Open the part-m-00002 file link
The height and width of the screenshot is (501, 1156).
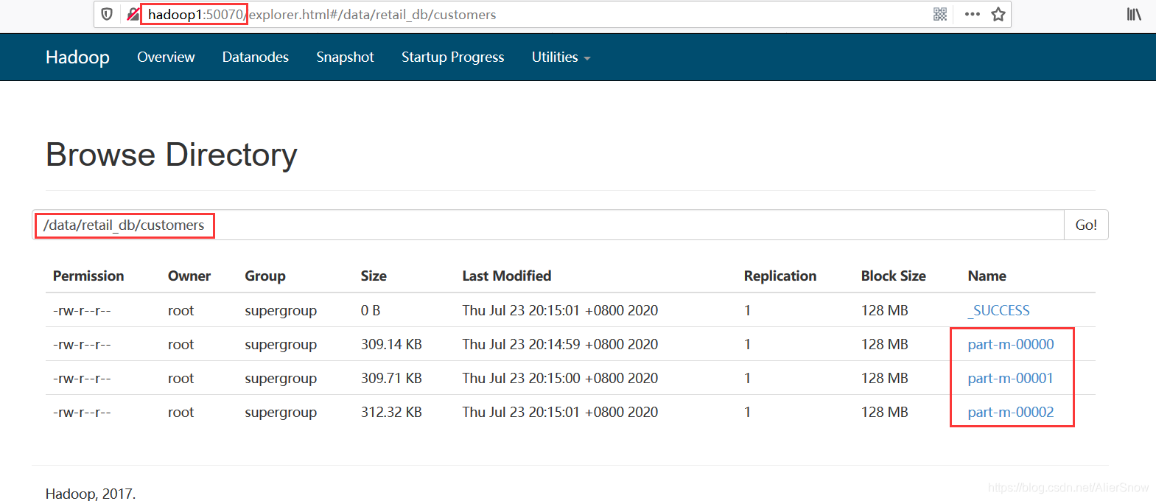[1011, 412]
